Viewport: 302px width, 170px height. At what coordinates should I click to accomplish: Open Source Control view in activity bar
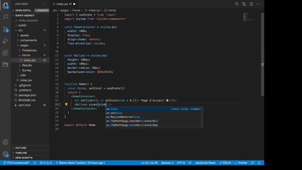[5, 29]
